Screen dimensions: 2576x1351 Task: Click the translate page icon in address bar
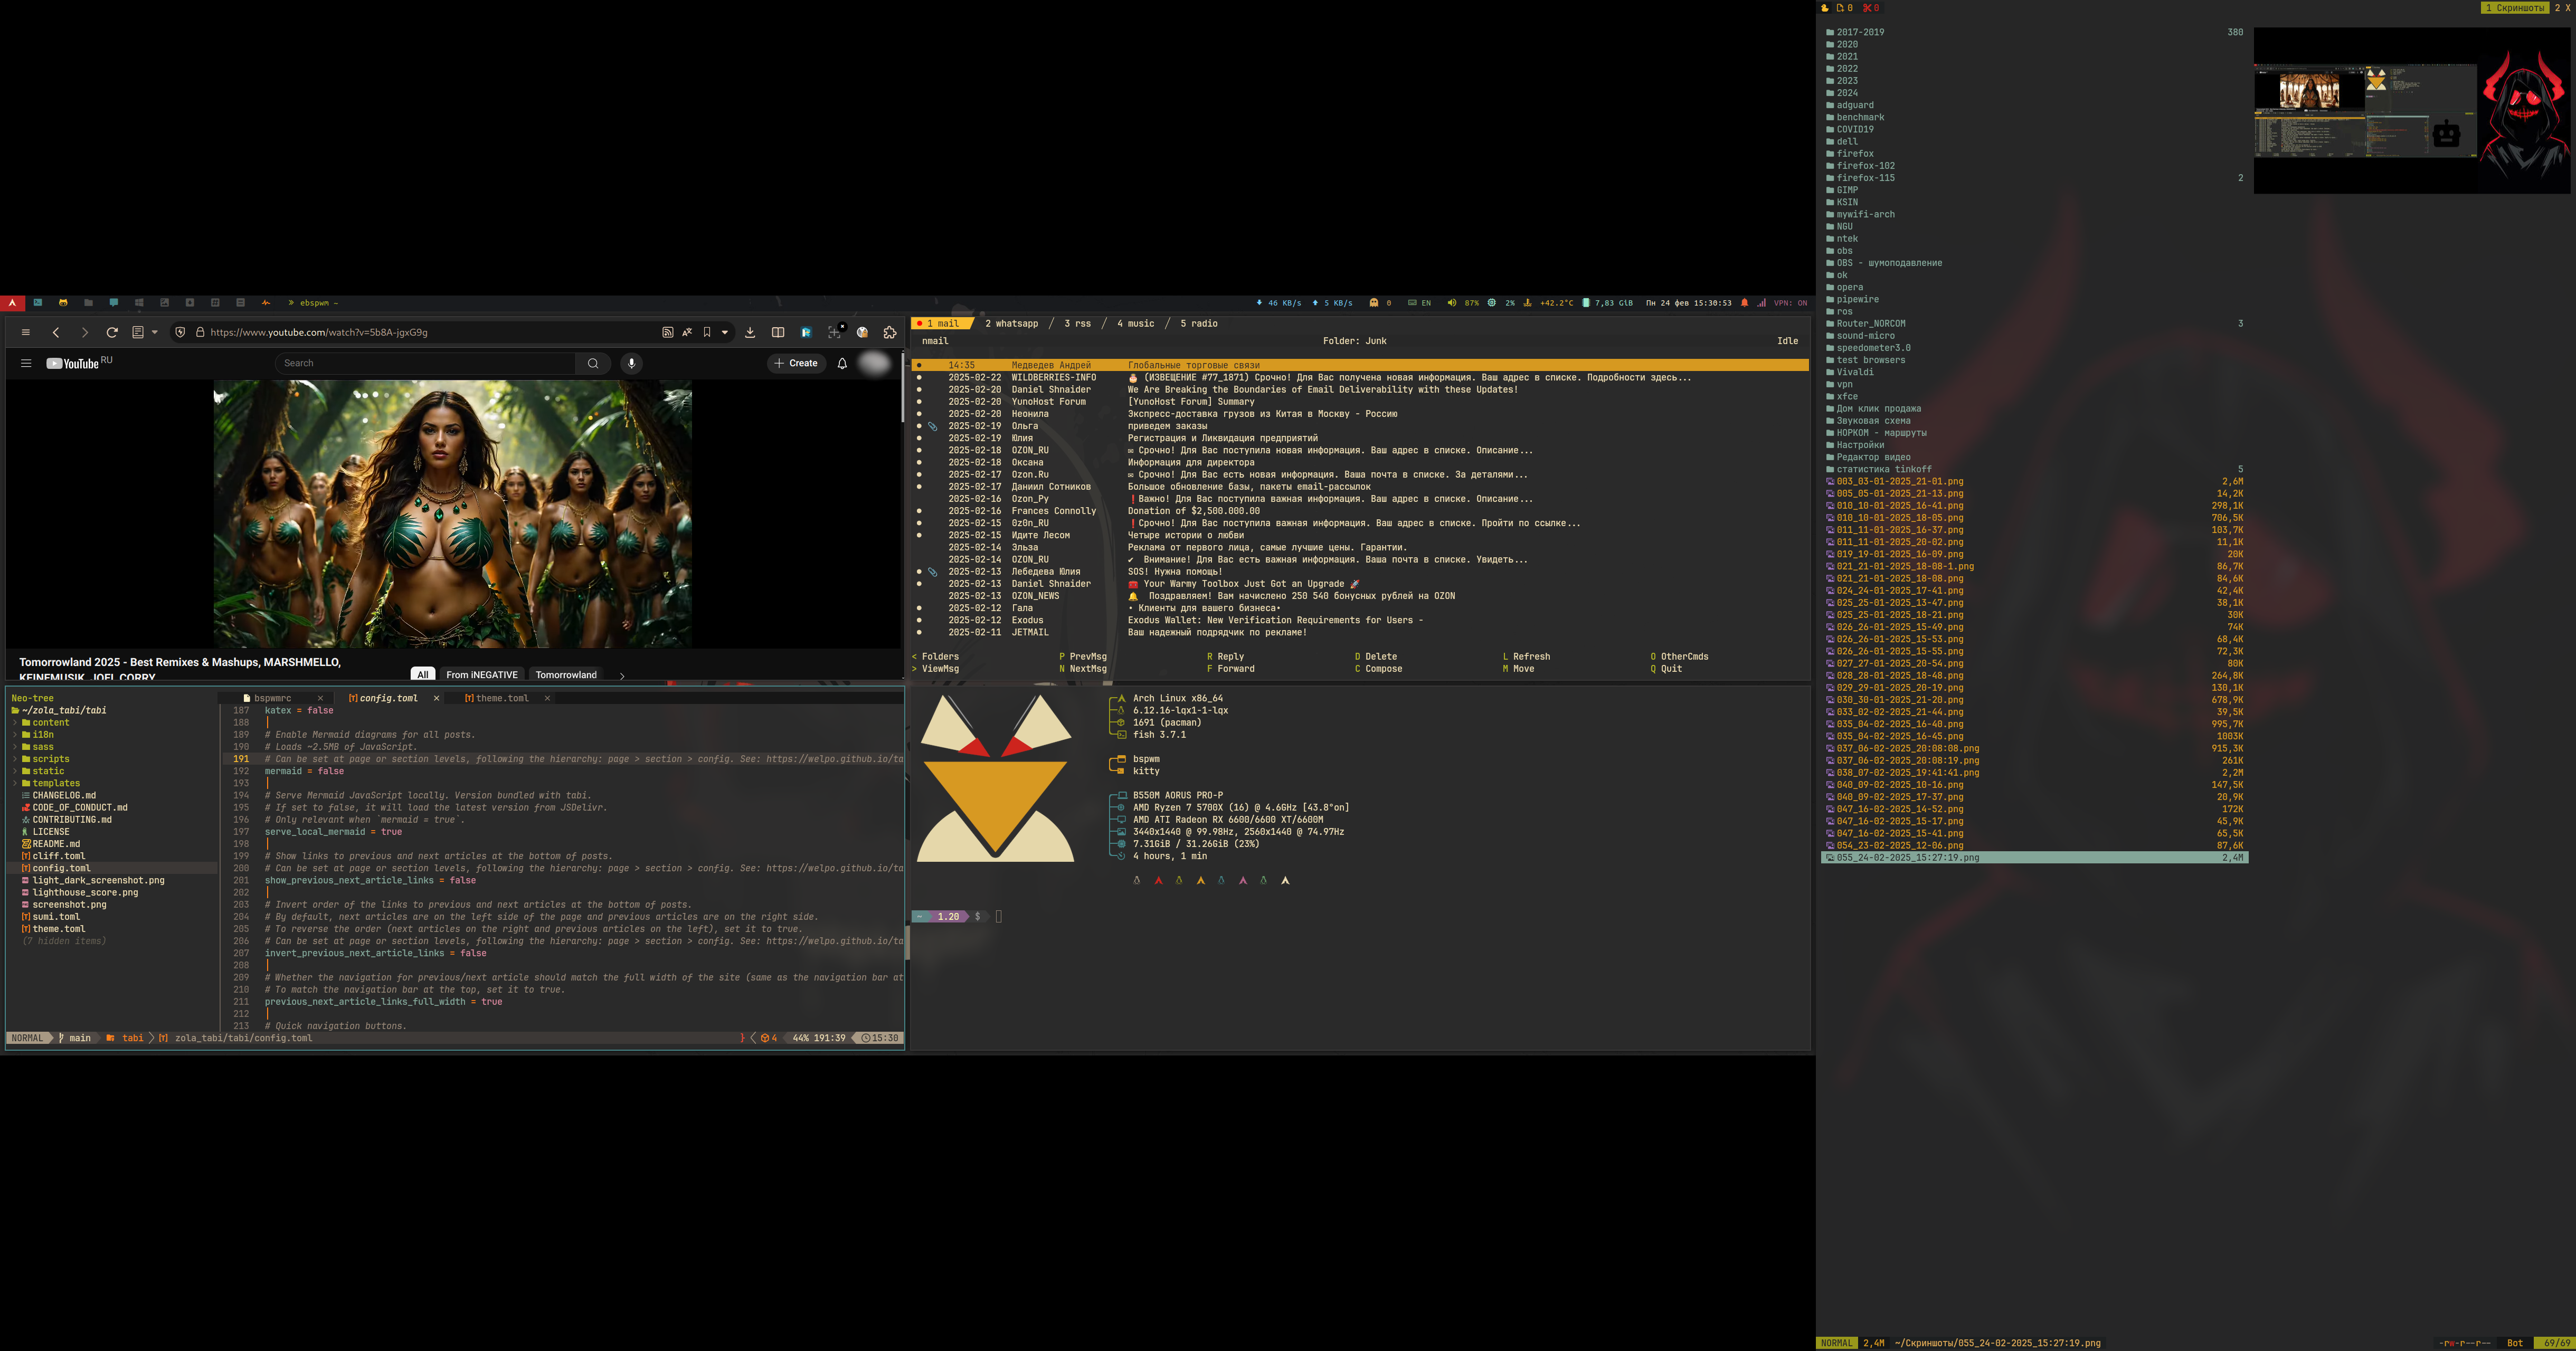tap(687, 332)
